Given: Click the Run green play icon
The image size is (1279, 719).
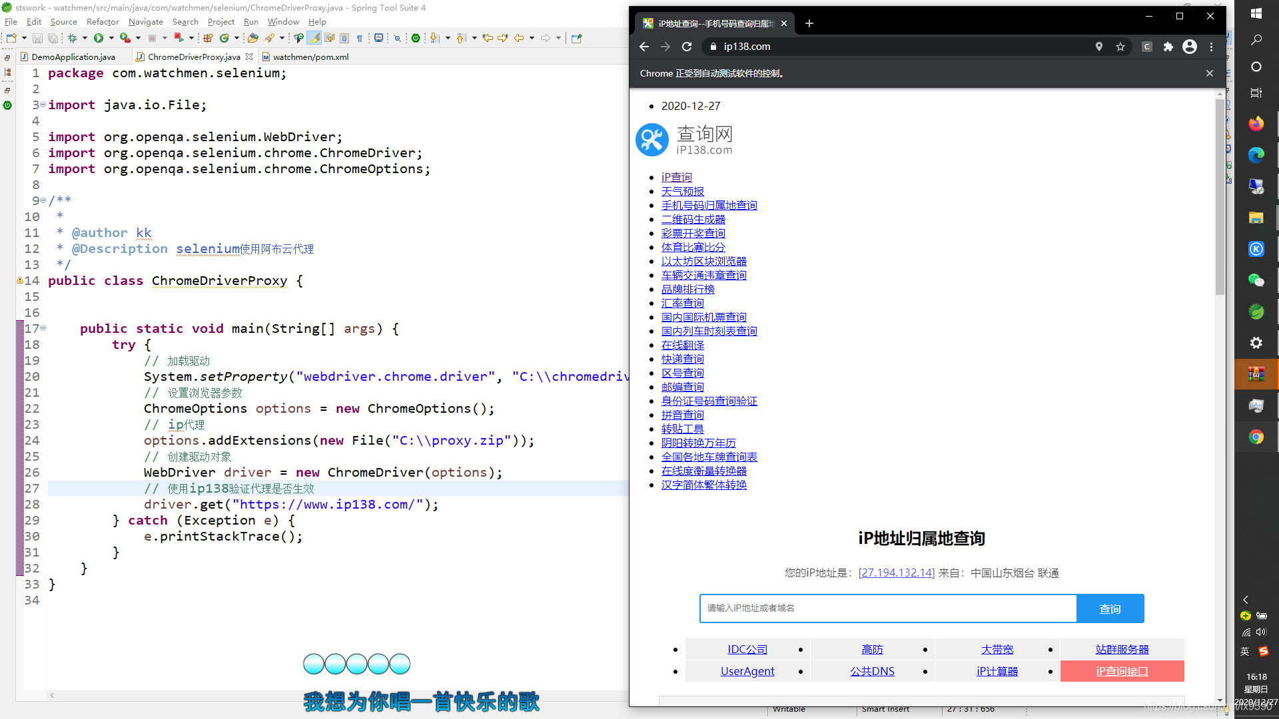Looking at the screenshot, I should 98,38.
